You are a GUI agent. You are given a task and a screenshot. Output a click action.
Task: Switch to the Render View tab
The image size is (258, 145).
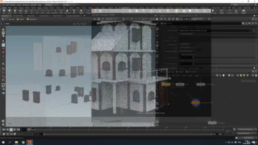click(31, 16)
